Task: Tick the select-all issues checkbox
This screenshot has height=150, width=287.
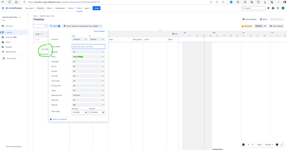Action: point(36,40)
